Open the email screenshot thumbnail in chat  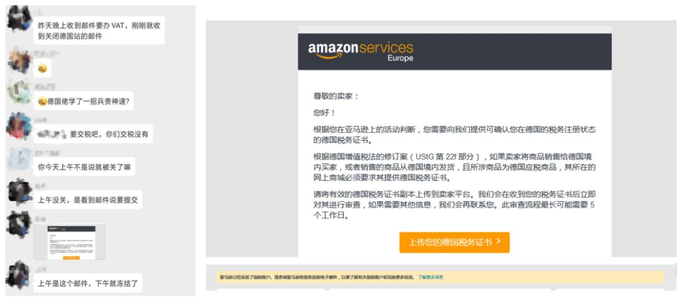point(69,242)
